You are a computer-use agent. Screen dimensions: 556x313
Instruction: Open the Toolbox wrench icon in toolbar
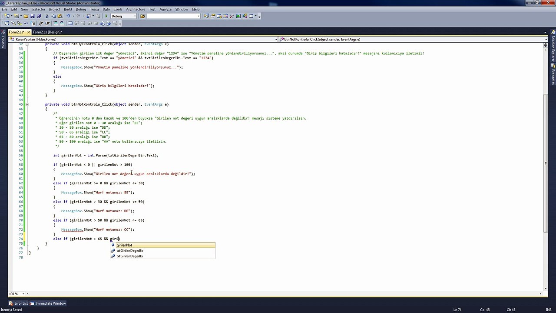pos(232,16)
